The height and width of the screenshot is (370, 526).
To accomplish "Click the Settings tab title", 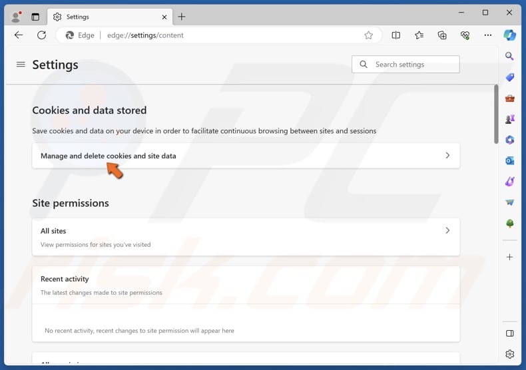I will 77,17.
